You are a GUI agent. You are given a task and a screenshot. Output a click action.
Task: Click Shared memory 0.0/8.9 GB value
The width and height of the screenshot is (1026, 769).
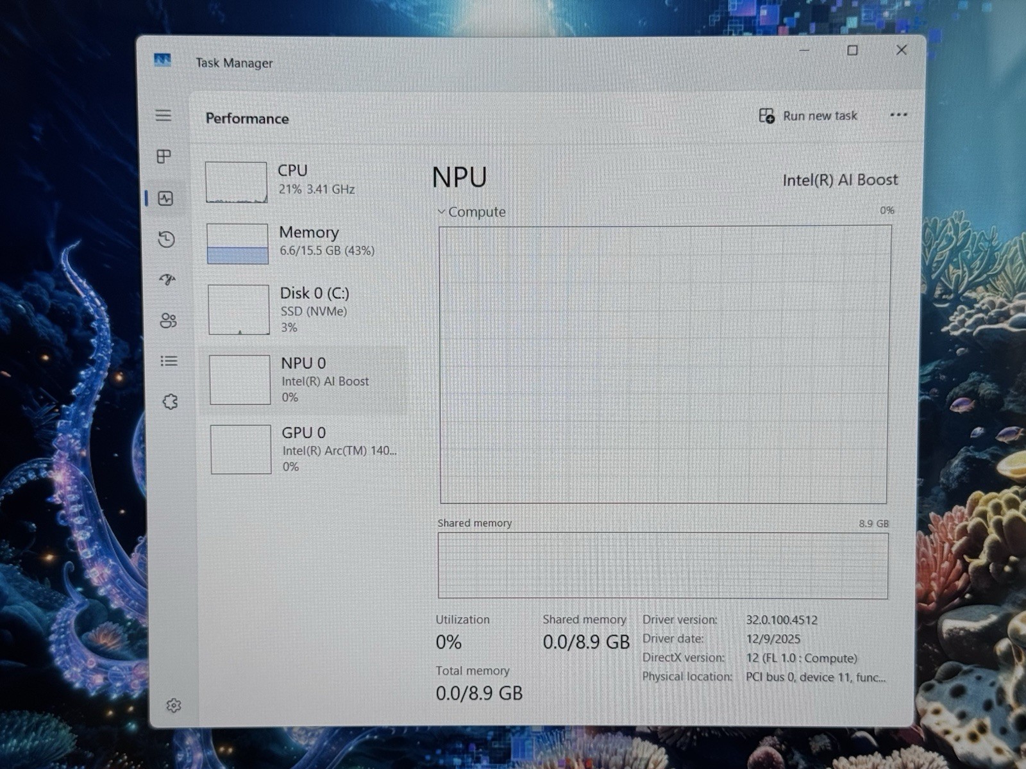[x=586, y=642]
